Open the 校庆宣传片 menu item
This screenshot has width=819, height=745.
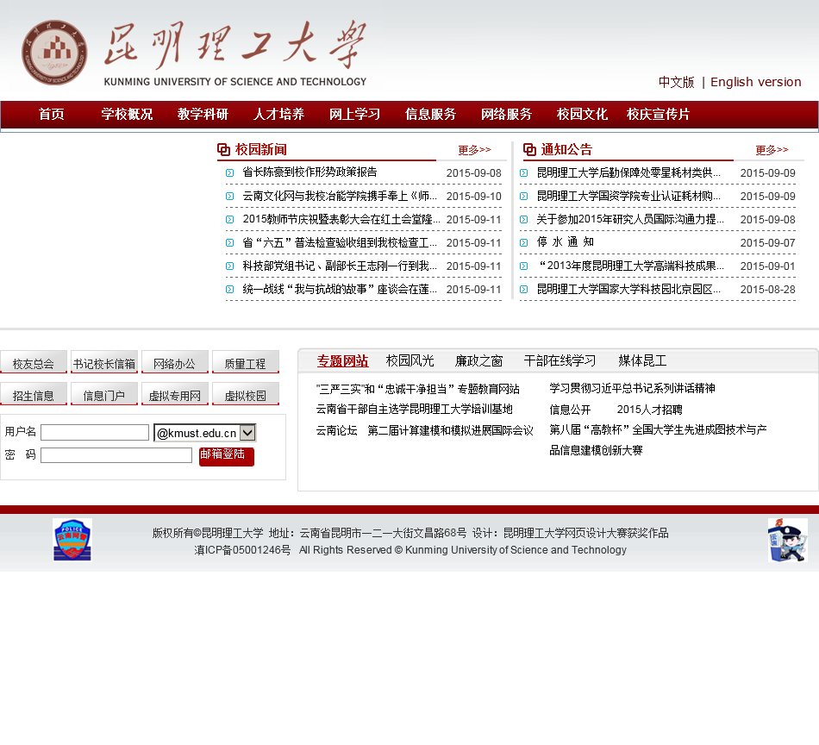[x=658, y=114]
